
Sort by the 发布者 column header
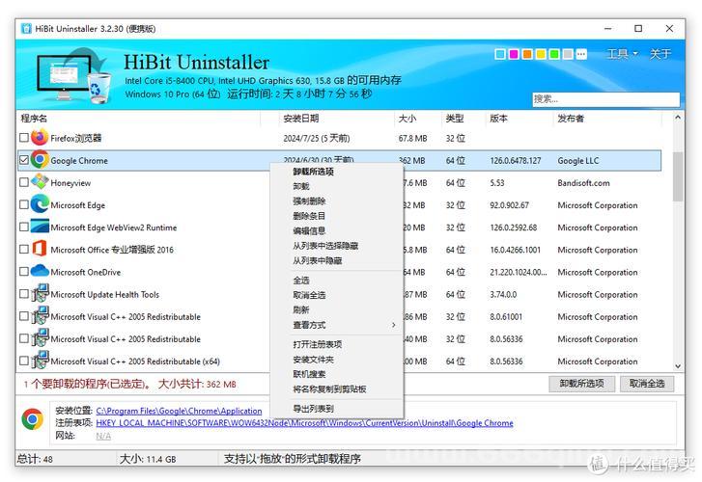tap(571, 119)
